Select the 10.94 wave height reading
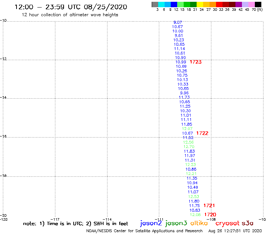 pyautogui.click(x=192, y=183)
